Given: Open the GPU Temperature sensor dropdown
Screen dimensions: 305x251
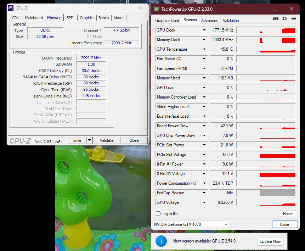Looking at the screenshot, I should 204,49.
